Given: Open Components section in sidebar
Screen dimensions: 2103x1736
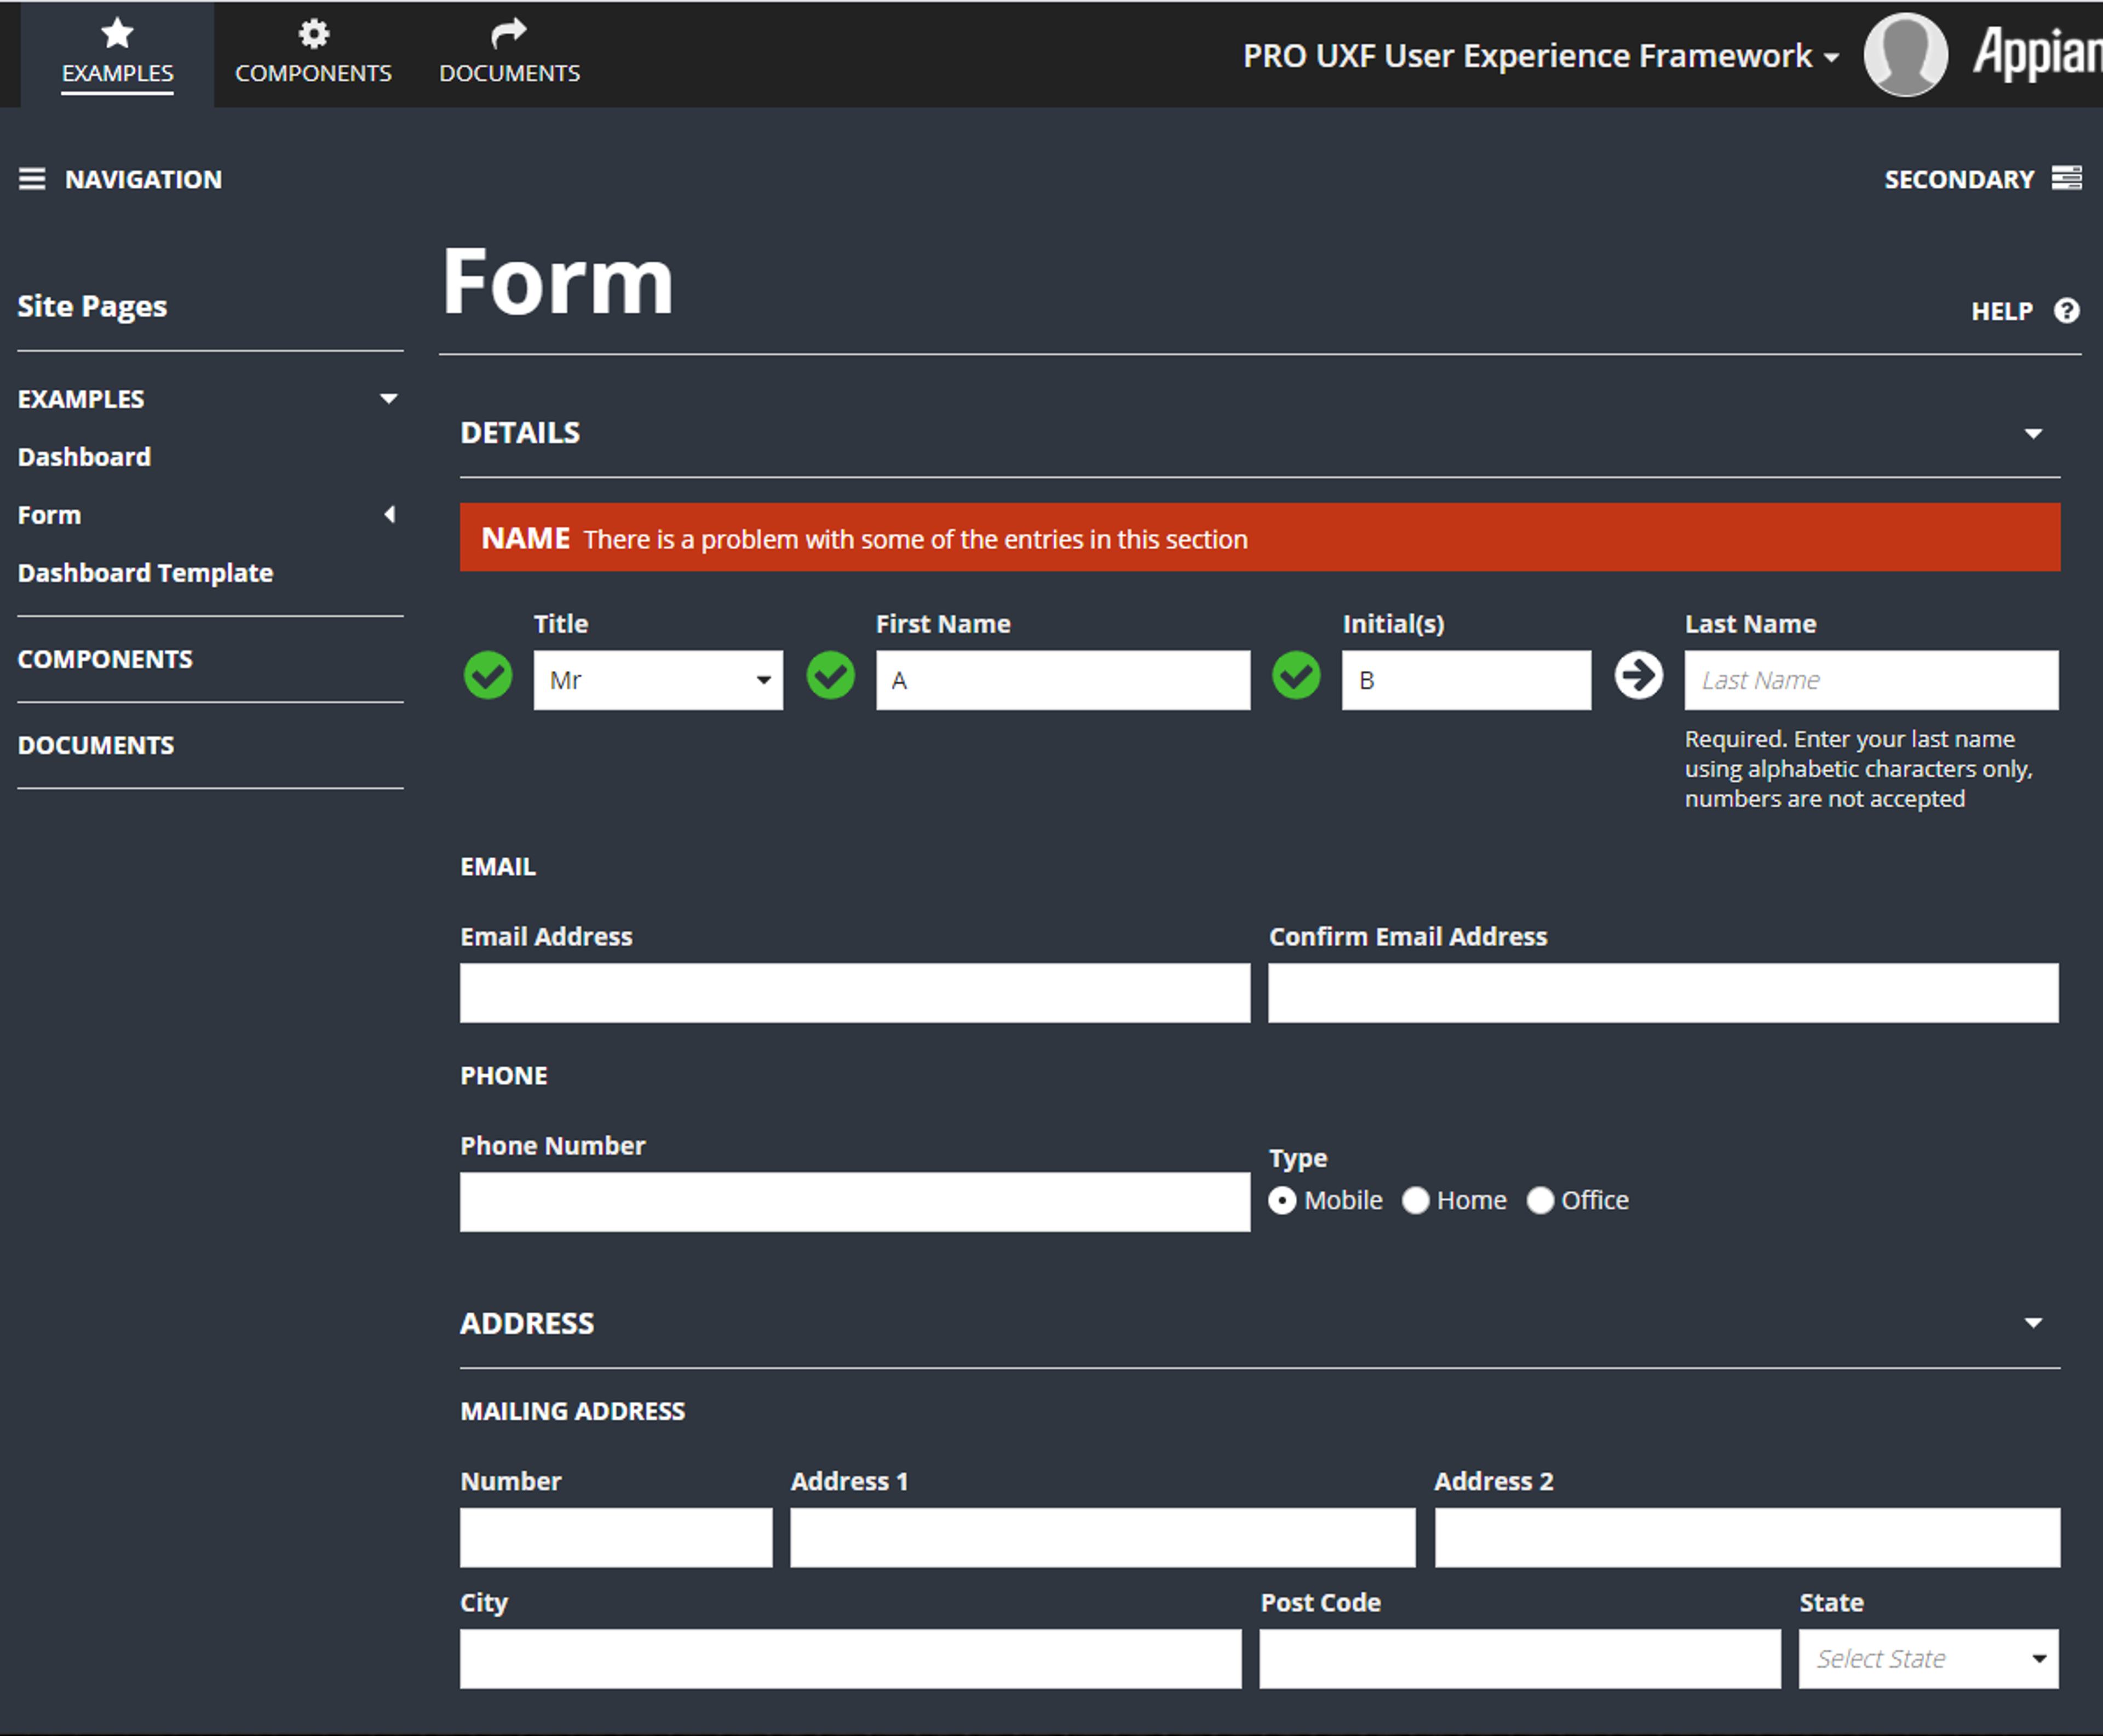Looking at the screenshot, I should pos(105,659).
